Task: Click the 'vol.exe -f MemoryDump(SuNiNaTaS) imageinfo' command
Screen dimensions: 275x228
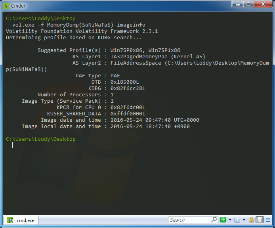Action: (x=79, y=25)
